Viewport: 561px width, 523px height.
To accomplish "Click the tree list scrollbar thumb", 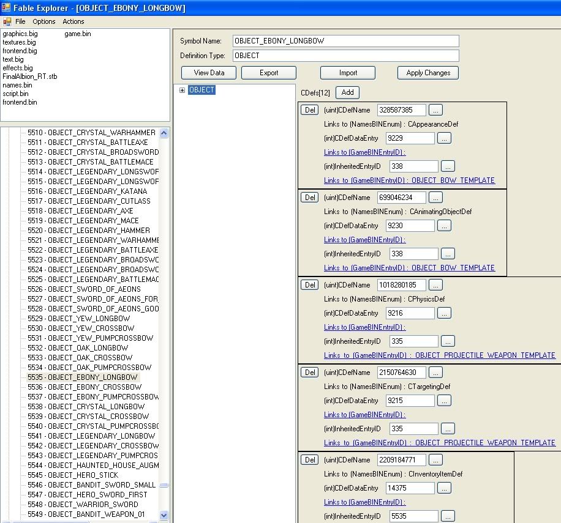I will 164,485.
